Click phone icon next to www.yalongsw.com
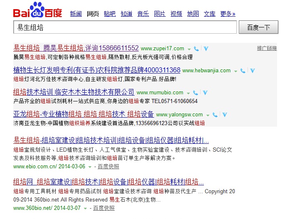The image size is (287, 219). (x=215, y=115)
